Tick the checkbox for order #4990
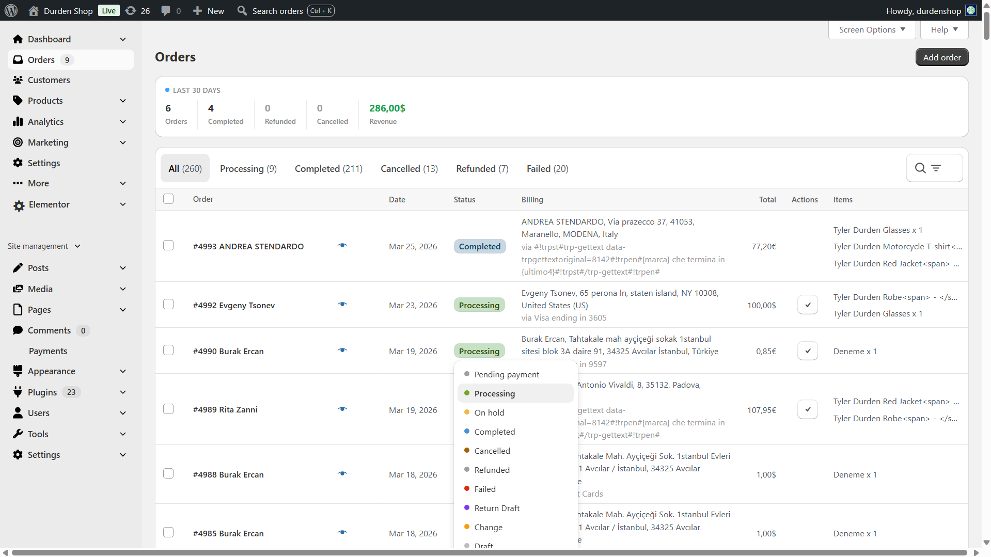991x557 pixels. [x=168, y=351]
